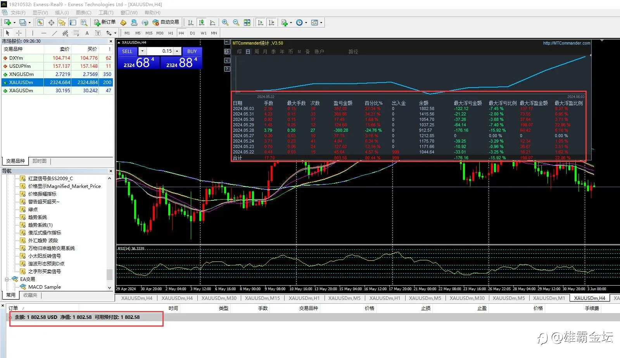This screenshot has width=620, height=358.
Task: Click the tile windows grid icon
Action: pyautogui.click(x=247, y=22)
